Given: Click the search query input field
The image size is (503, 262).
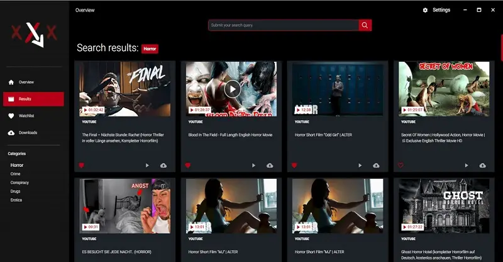Looking at the screenshot, I should pos(284,25).
